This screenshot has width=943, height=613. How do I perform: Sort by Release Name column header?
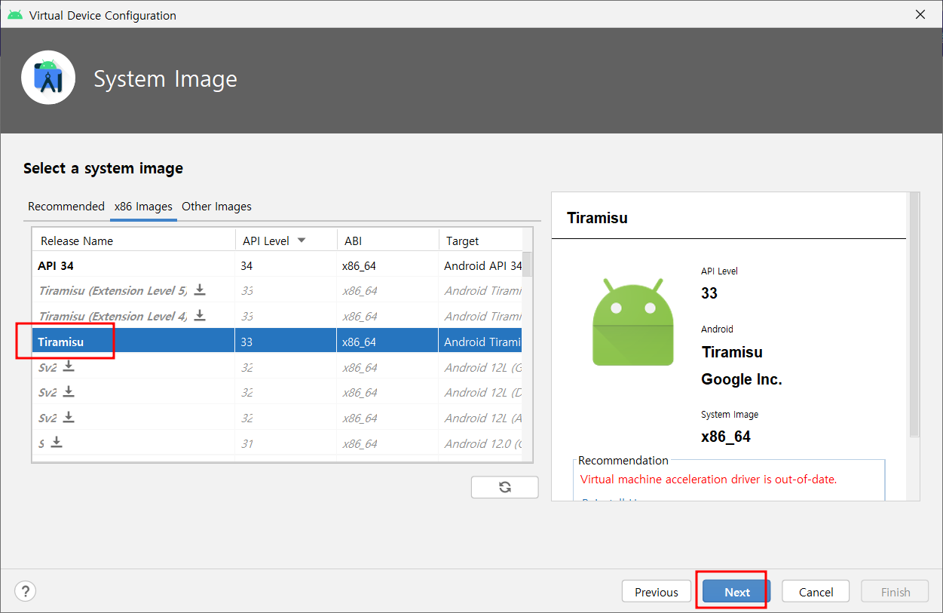tap(133, 241)
